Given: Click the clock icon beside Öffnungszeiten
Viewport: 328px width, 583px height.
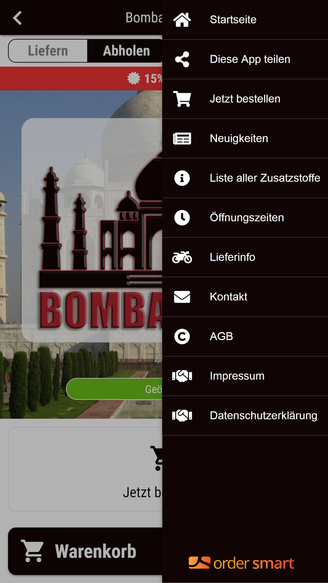Looking at the screenshot, I should tap(182, 217).
